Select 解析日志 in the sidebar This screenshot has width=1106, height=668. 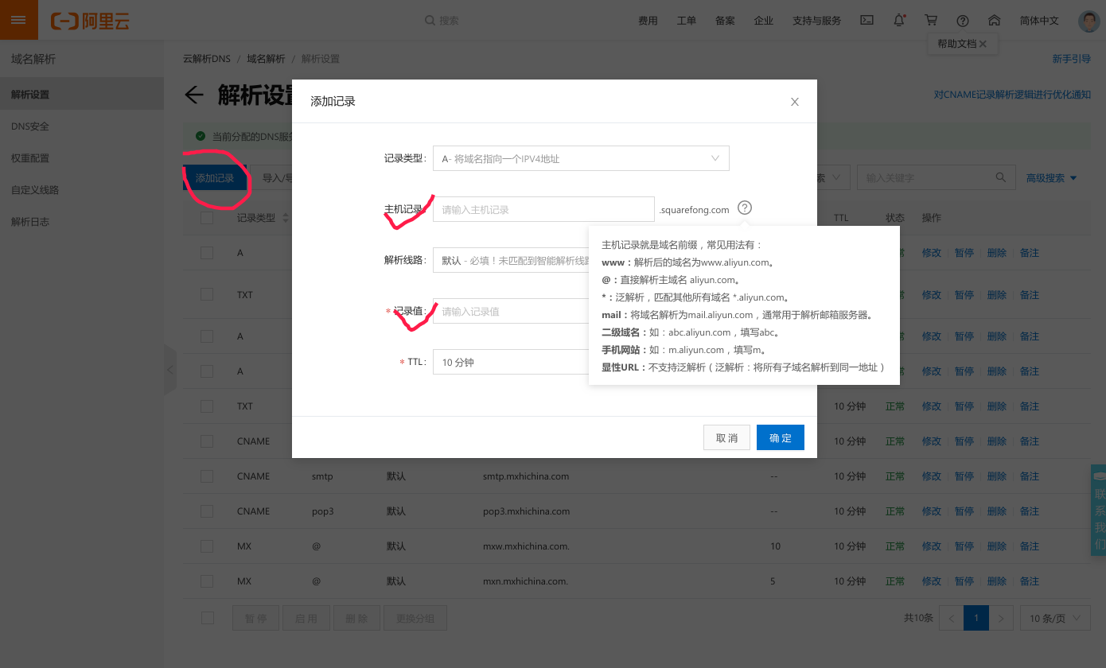pyautogui.click(x=30, y=222)
